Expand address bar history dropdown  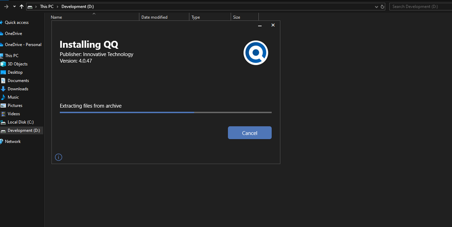pyautogui.click(x=377, y=7)
